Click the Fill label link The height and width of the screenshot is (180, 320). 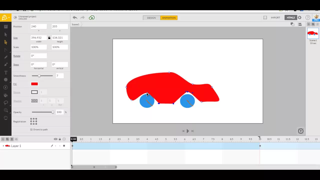click(x=15, y=84)
